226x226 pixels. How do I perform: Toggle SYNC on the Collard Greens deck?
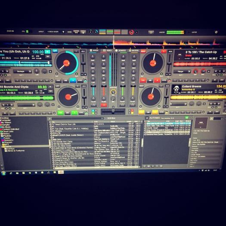click(161, 112)
